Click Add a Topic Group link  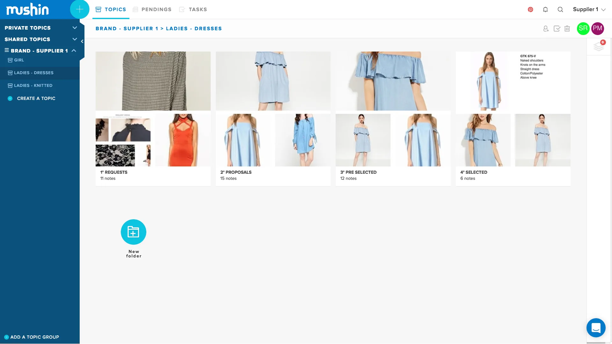point(35,337)
